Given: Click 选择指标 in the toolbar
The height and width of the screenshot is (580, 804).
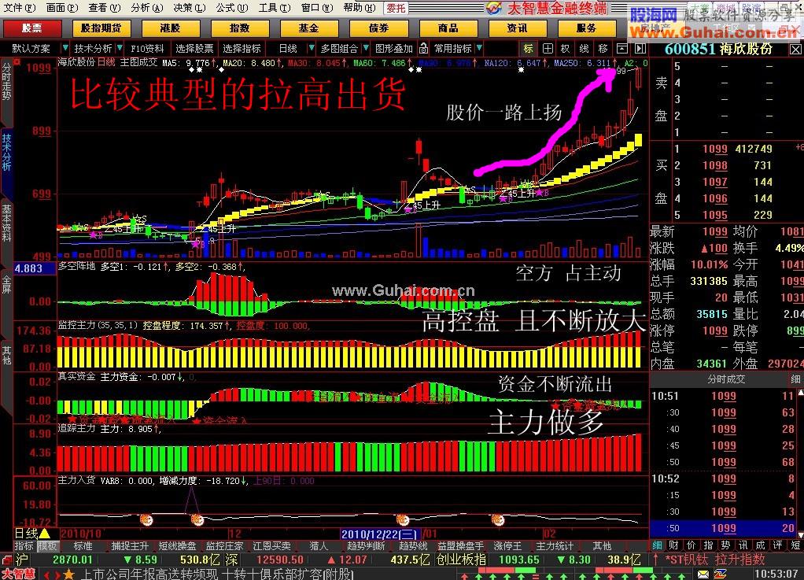Looking at the screenshot, I should point(242,49).
